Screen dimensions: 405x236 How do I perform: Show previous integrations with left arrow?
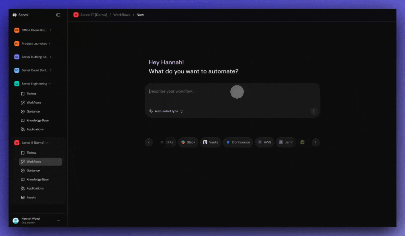coord(149,142)
